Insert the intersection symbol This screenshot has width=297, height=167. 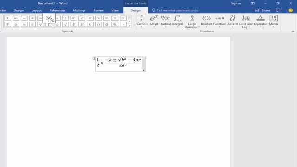point(98,25)
